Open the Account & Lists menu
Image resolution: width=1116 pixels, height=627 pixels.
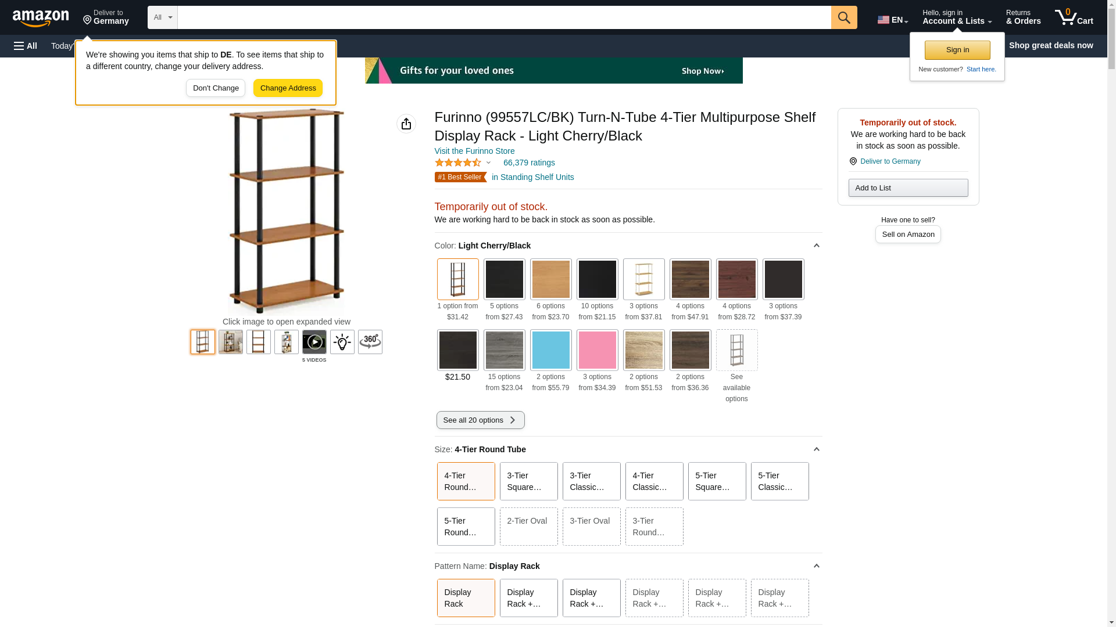coord(957,17)
